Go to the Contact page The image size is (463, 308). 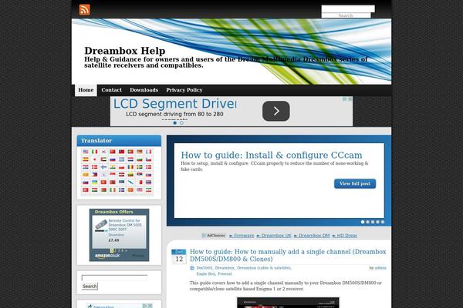point(112,90)
